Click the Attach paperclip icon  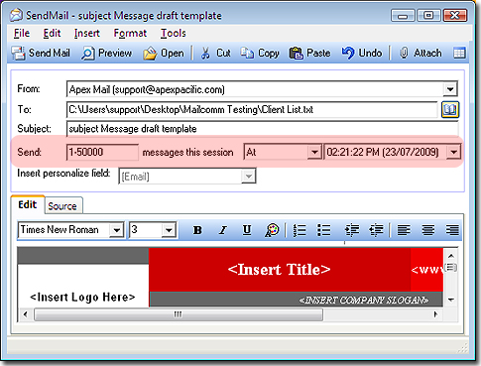(x=404, y=53)
